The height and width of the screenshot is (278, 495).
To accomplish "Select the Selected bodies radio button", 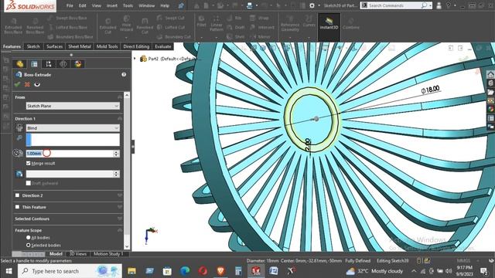I will [x=29, y=246].
